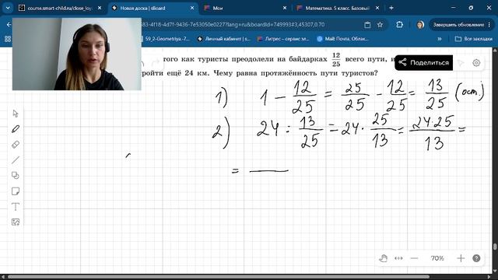Click the fit-to-width arrows icon
This screenshot has width=498, height=280.
[398, 258]
